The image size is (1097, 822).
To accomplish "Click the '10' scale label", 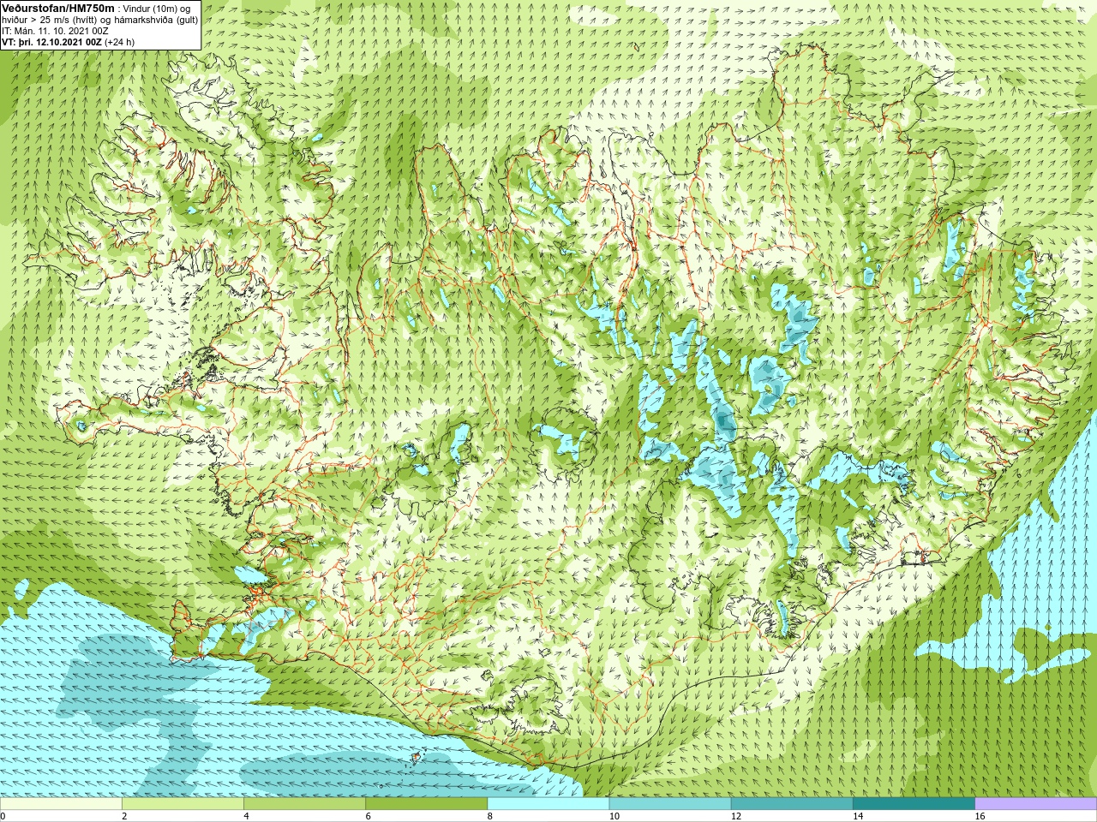I will pyautogui.click(x=614, y=816).
